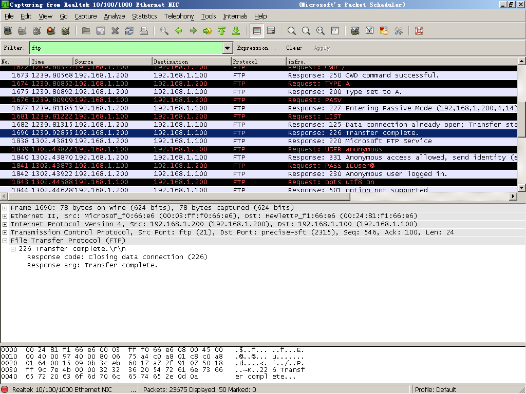
Task: Open the Capture menu
Action: (x=86, y=16)
